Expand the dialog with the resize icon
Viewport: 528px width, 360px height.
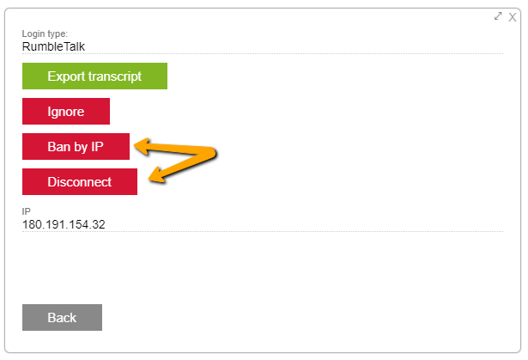(x=498, y=15)
